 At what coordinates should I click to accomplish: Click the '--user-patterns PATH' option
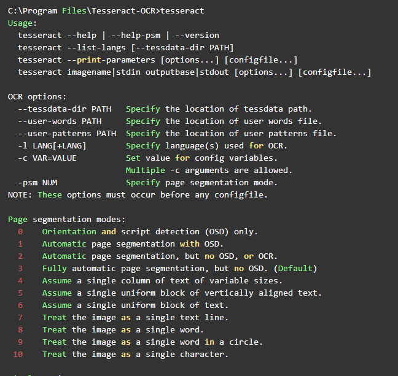67,134
